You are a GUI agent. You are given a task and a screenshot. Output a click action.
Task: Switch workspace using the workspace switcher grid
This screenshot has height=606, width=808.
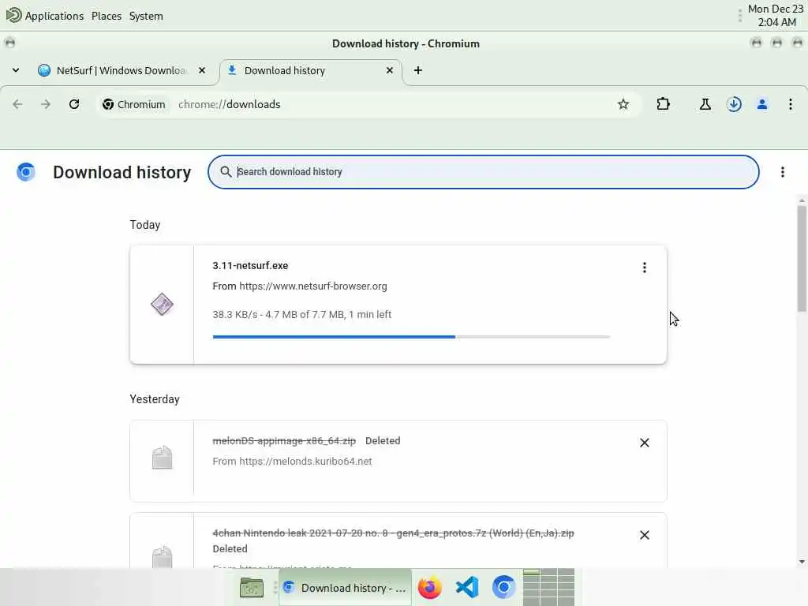click(548, 587)
